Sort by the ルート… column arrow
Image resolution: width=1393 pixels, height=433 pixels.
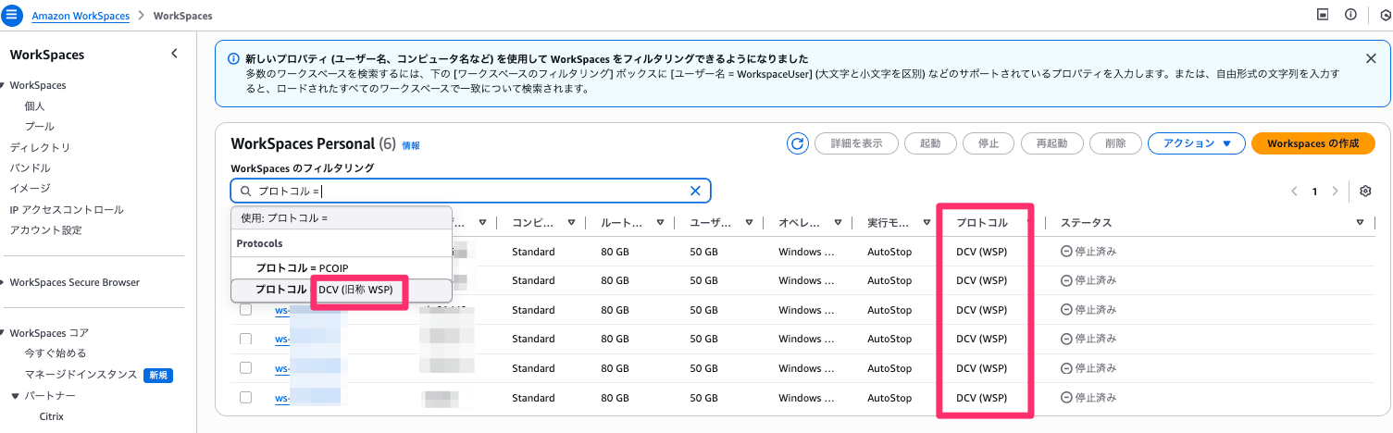click(661, 223)
